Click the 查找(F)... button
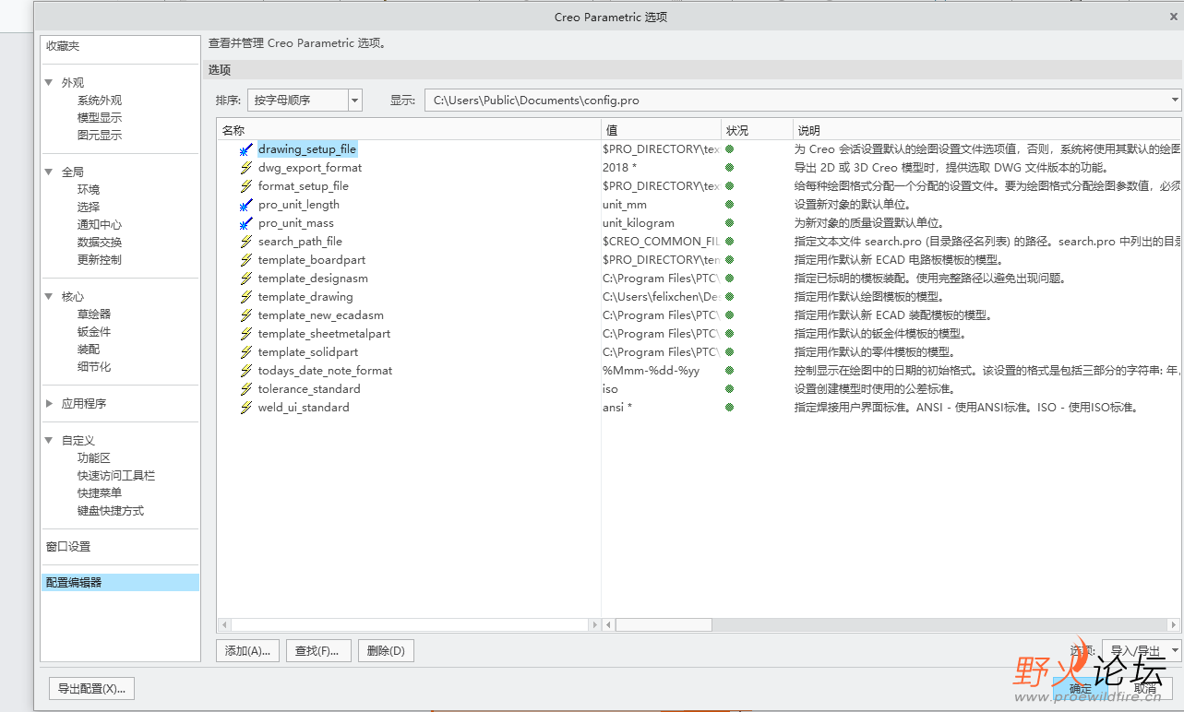 pyautogui.click(x=318, y=651)
